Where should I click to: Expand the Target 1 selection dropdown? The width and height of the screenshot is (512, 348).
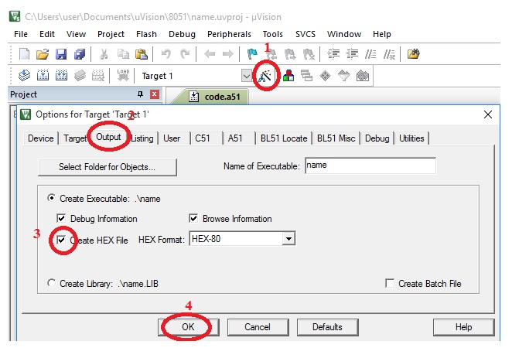coord(246,76)
